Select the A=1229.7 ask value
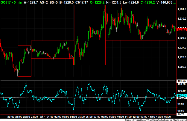The width and height of the screenshot is (187, 121). coord(31,2)
